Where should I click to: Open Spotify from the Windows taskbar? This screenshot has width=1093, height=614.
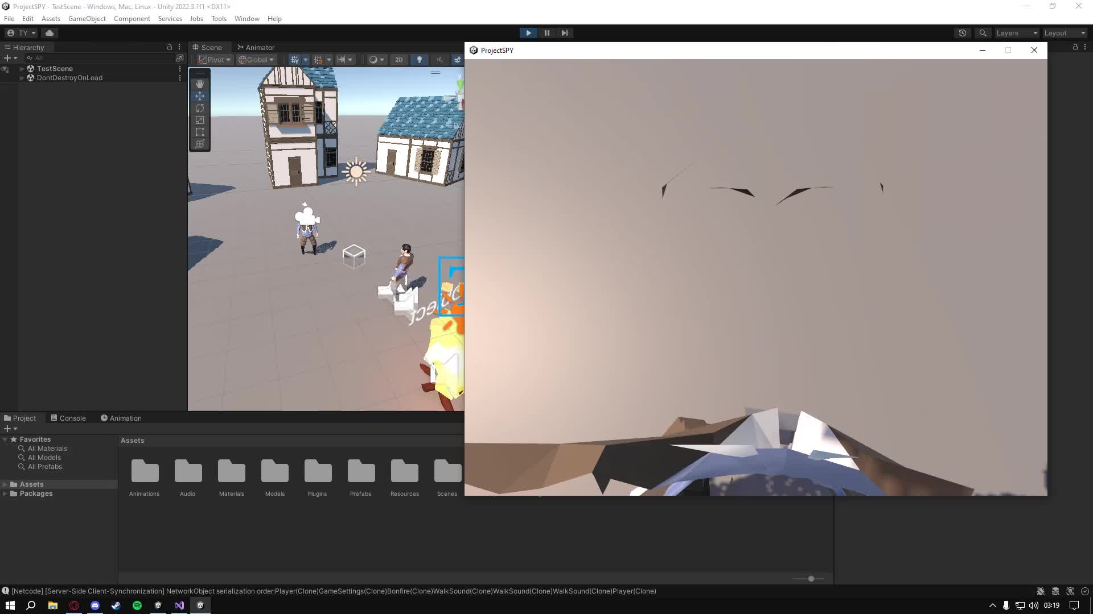[x=137, y=605]
